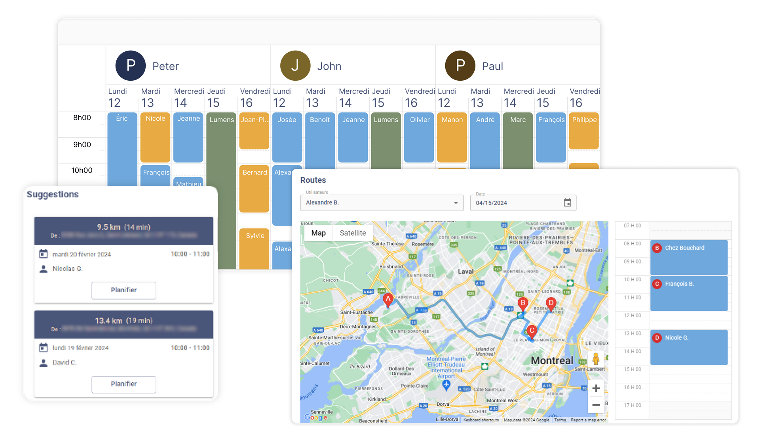Switch to the Map view tab
Viewport: 760px width, 441px height.
(x=318, y=233)
